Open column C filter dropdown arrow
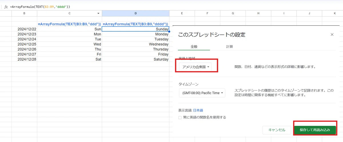Screen dimensions: 343x142 [98, 13]
